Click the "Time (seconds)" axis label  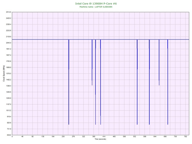coord(100,139)
